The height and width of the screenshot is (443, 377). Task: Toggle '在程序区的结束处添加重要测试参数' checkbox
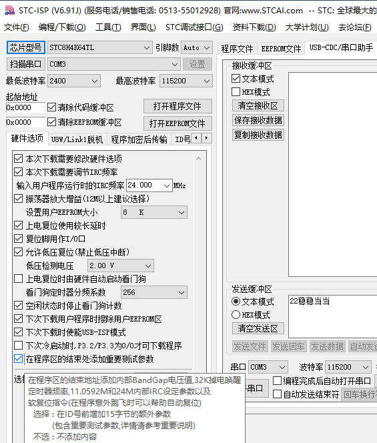coord(19,359)
